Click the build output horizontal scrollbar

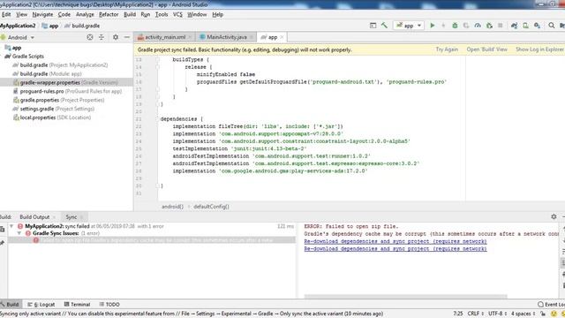[405, 297]
